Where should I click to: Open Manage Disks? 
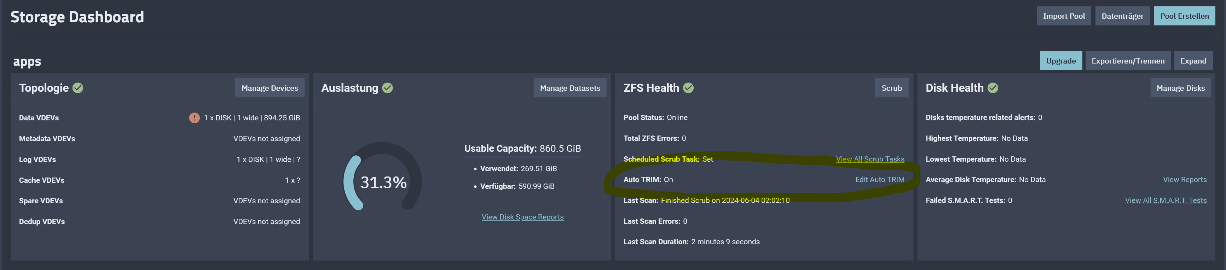point(1180,88)
